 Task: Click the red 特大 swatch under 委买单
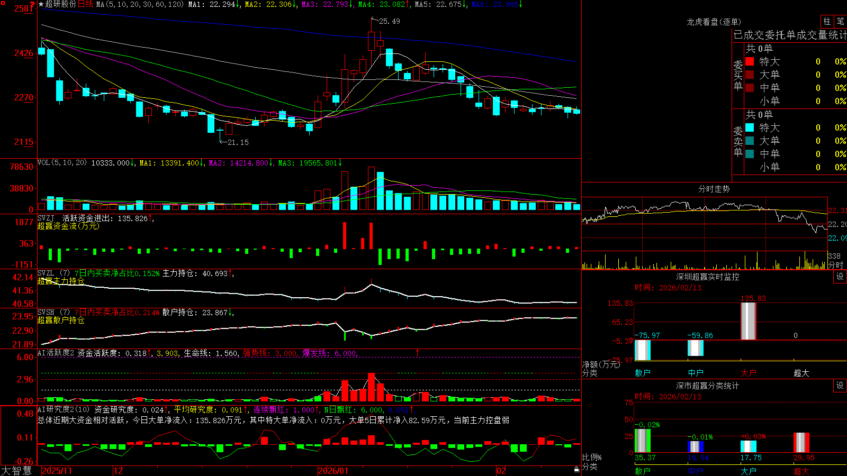tap(750, 61)
